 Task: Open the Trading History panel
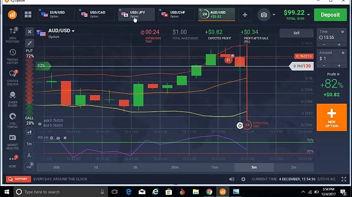coord(12,57)
